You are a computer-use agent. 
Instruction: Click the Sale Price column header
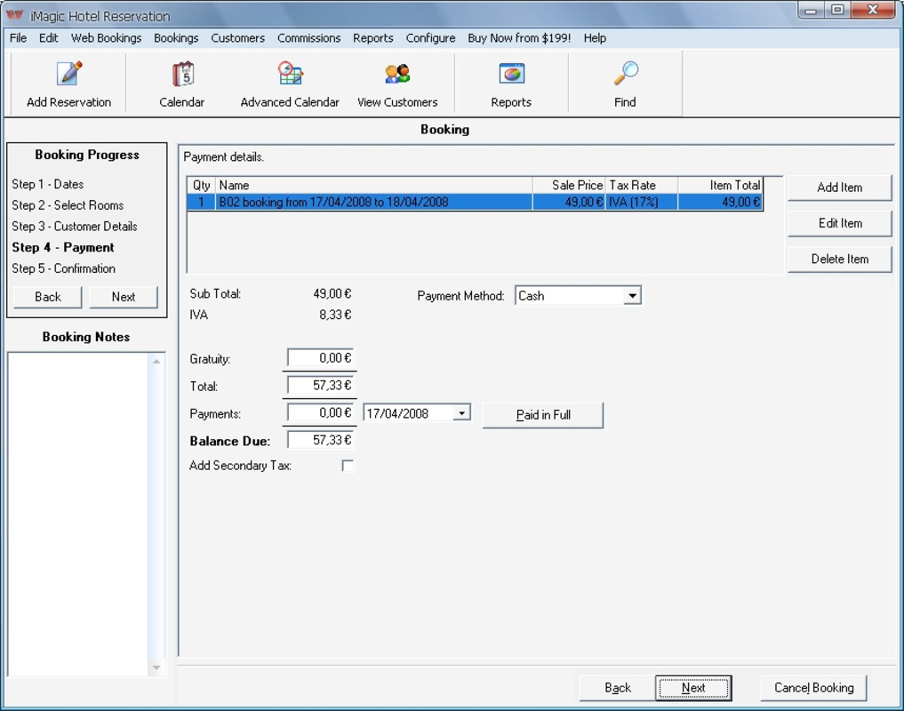(x=569, y=185)
